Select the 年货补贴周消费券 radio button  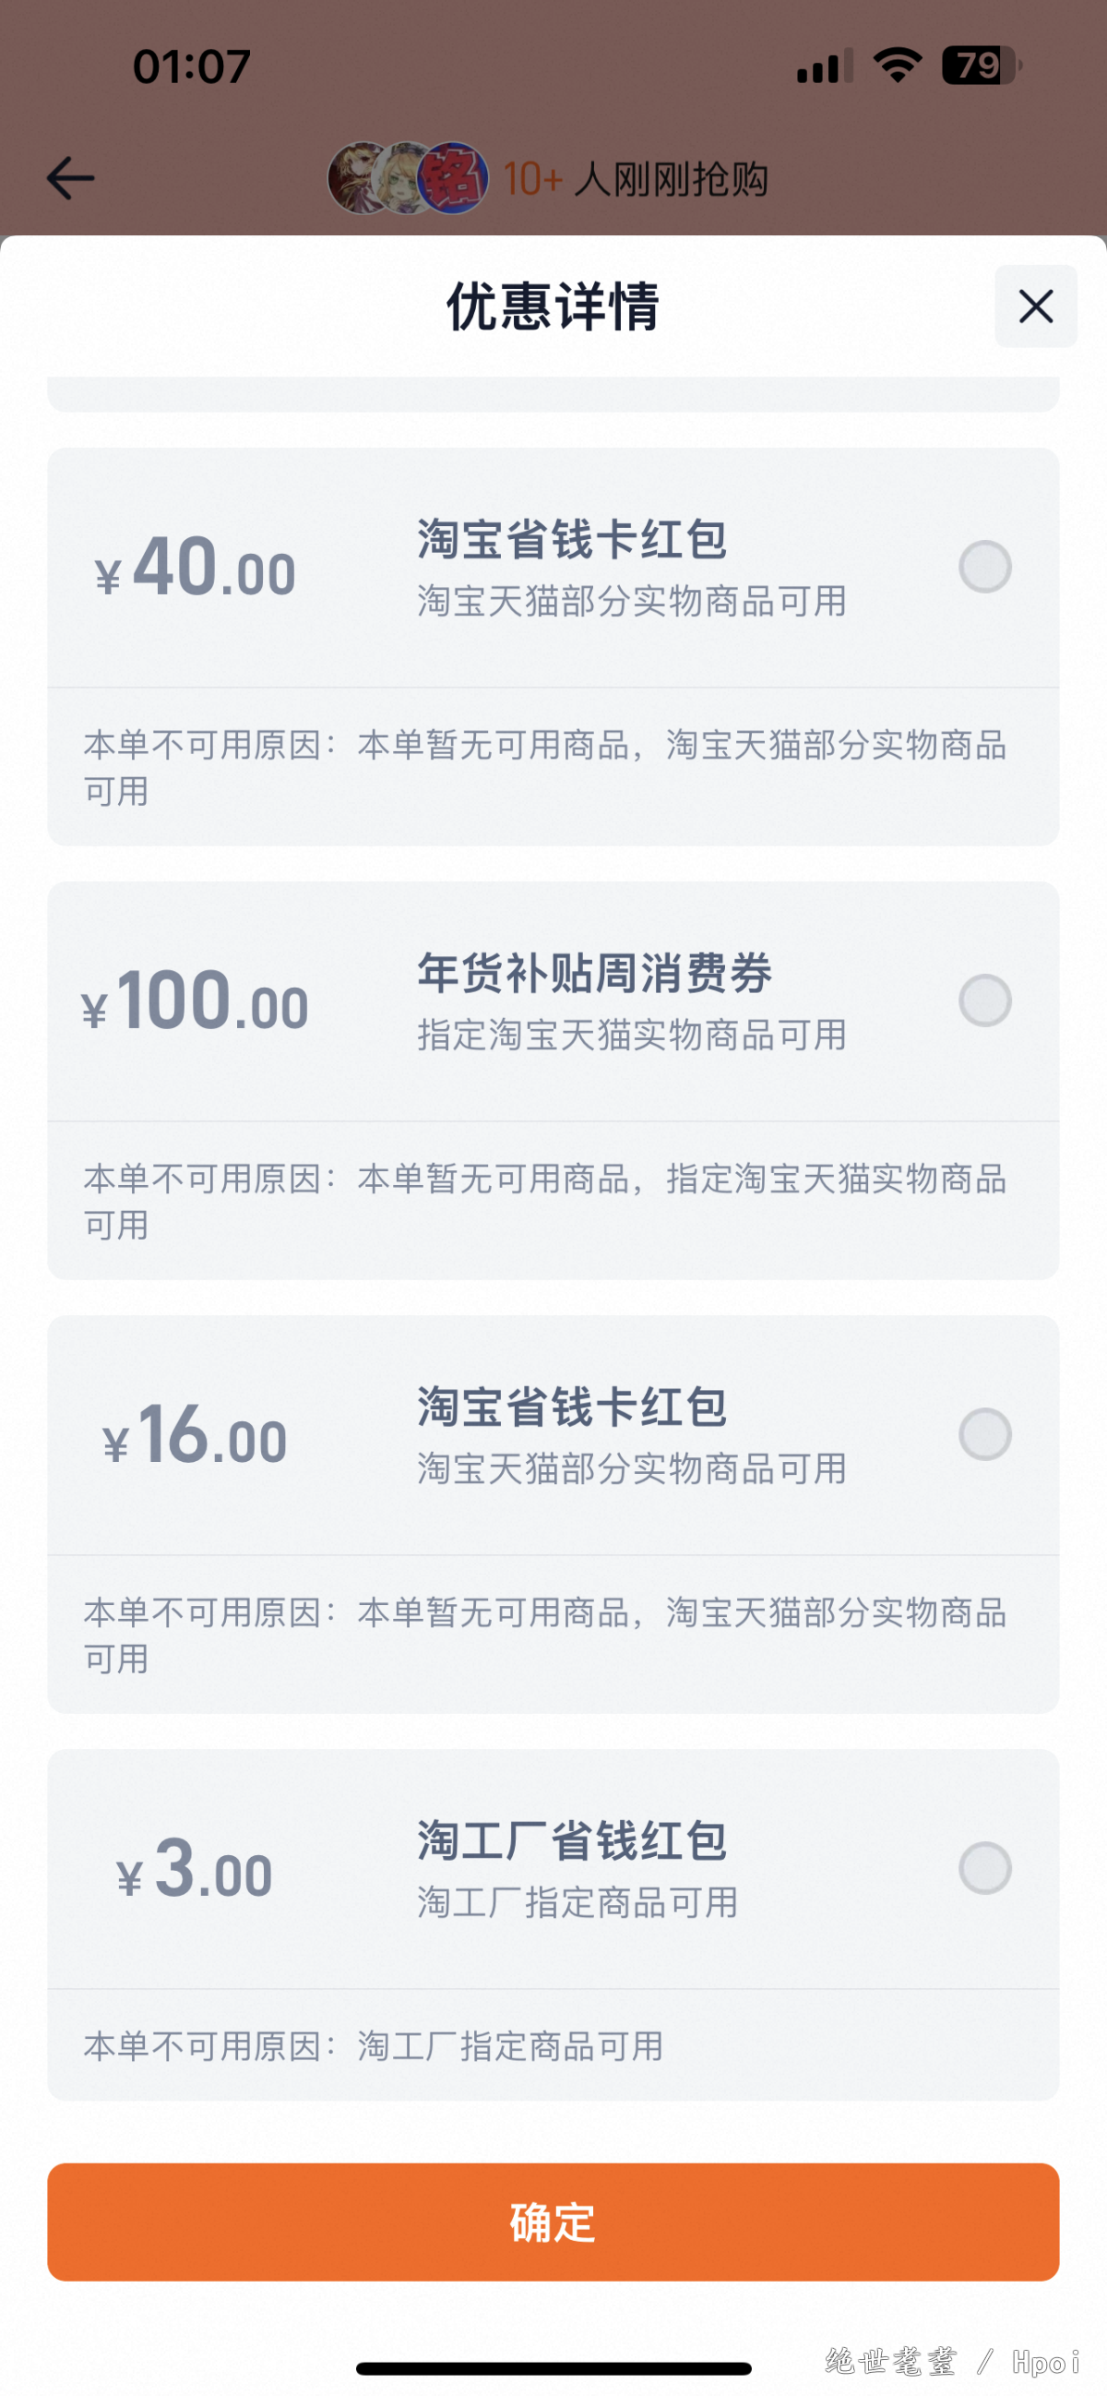tap(984, 1000)
